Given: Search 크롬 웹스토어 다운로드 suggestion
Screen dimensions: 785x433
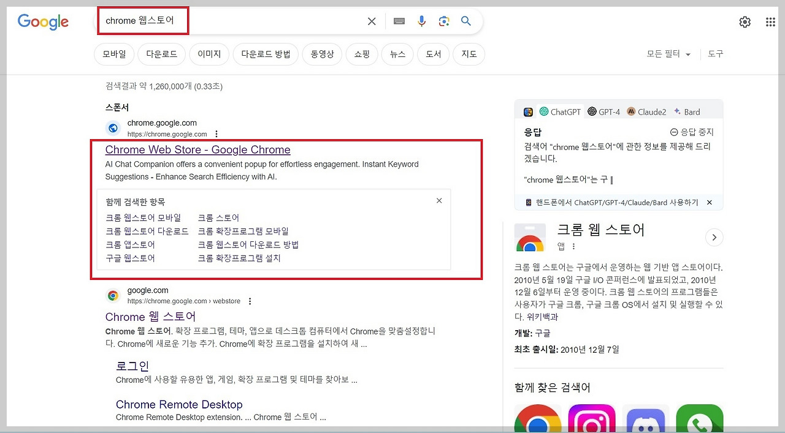Looking at the screenshot, I should point(147,231).
